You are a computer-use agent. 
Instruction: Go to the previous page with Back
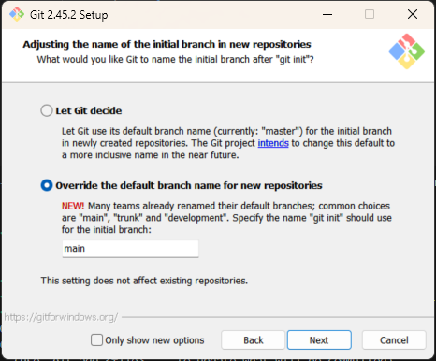coord(254,340)
